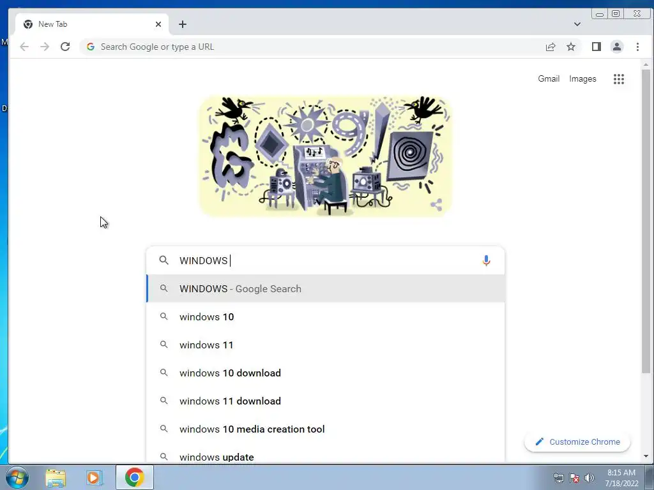This screenshot has width=654, height=490.
Task: Click the scrollbar down arrow
Action: [x=646, y=456]
